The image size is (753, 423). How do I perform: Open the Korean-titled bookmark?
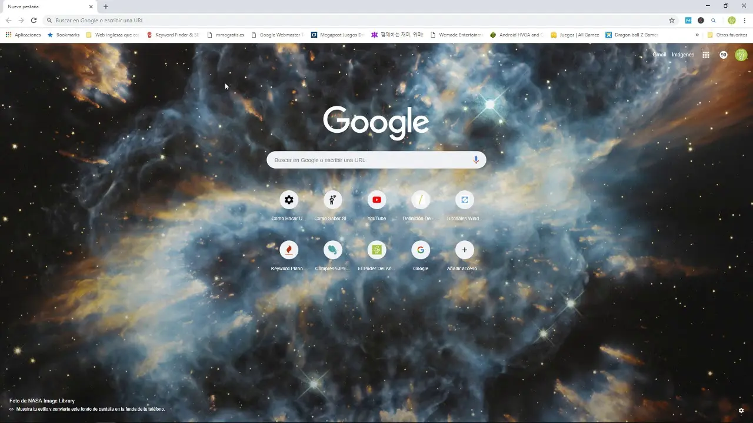click(x=397, y=35)
